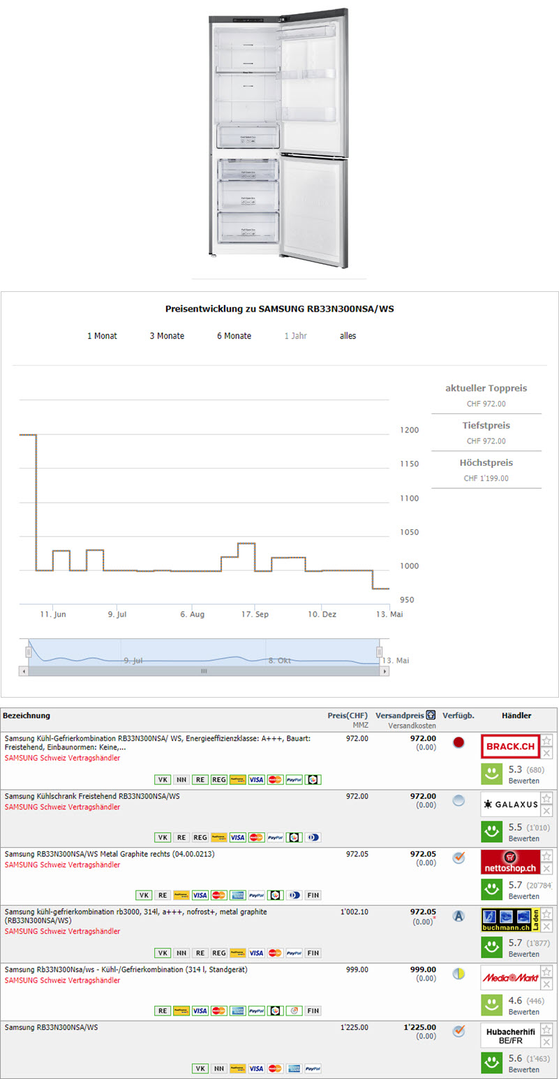
Task: Select the 6 Monate time range
Action: click(x=234, y=336)
